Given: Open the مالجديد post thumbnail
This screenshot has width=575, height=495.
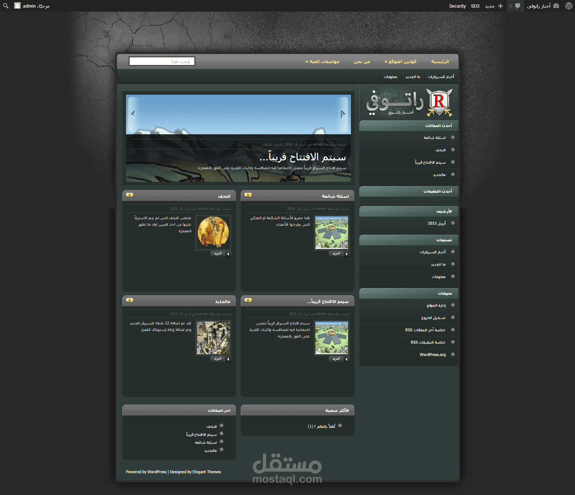Looking at the screenshot, I should tap(213, 338).
